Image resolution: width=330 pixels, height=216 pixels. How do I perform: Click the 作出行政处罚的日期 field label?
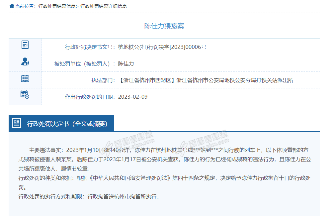point(90,97)
